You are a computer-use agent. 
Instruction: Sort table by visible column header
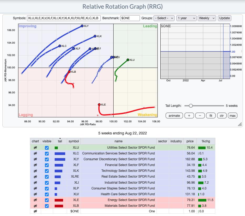[47, 141]
